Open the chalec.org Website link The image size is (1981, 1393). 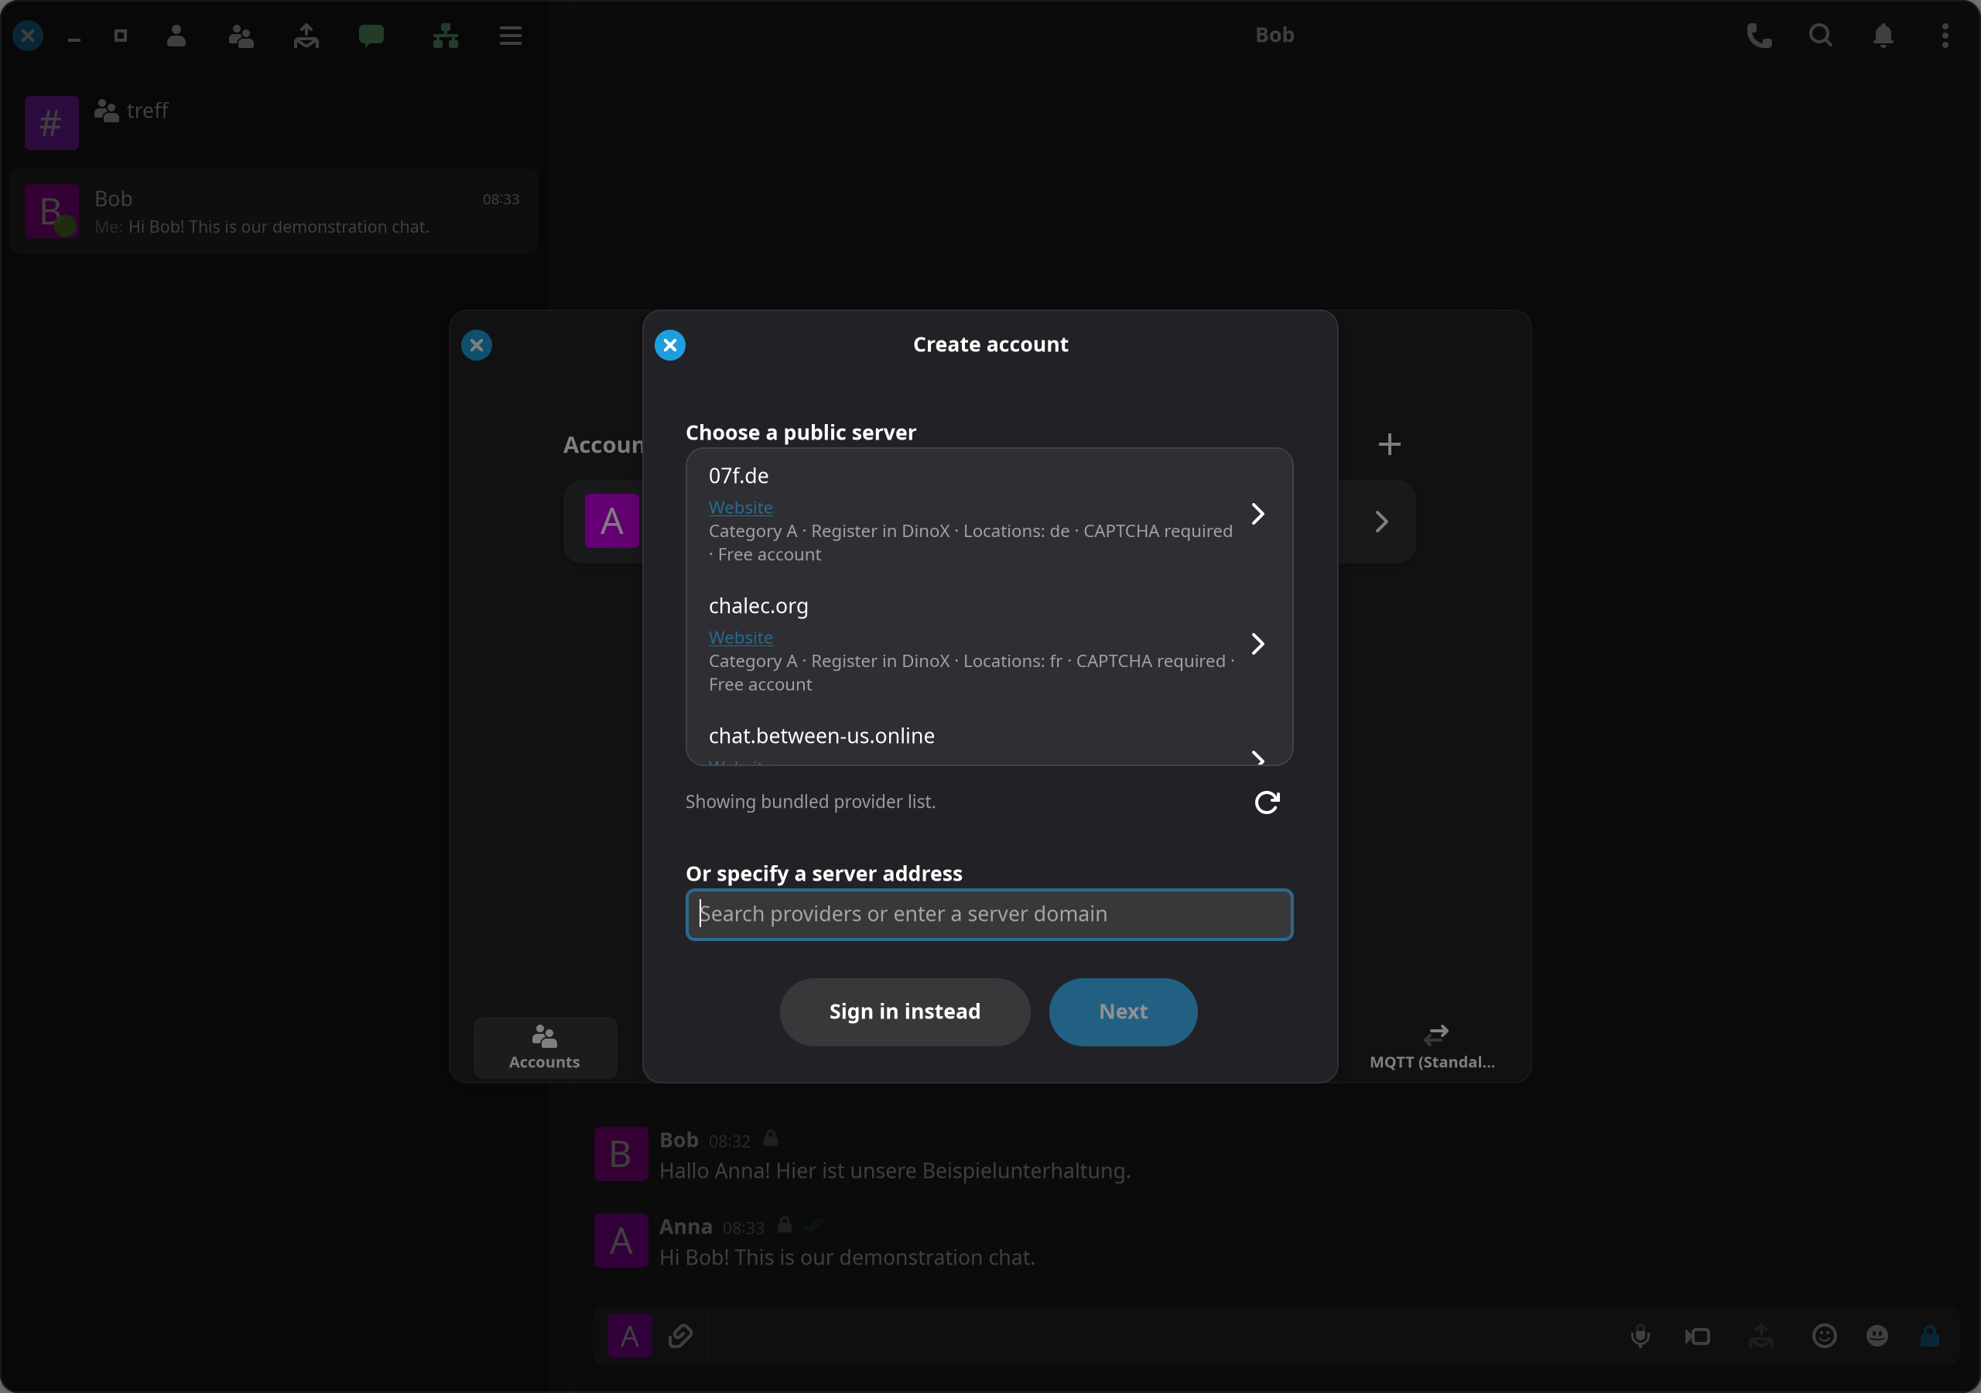[x=741, y=638]
